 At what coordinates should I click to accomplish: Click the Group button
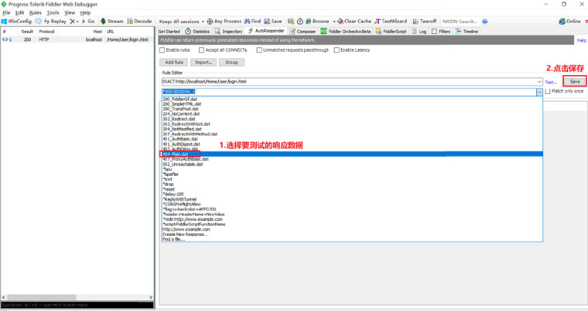click(231, 63)
